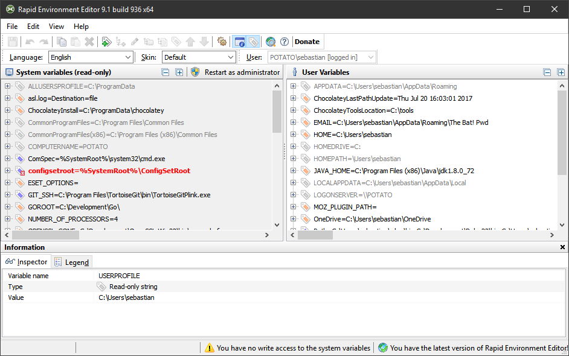Click User Variables vertical scrollbar thumb
The width and height of the screenshot is (569, 356).
562,133
